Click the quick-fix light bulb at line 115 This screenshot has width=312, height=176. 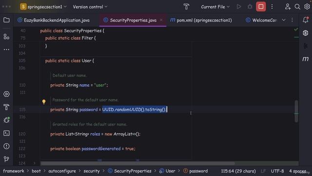(x=44, y=102)
